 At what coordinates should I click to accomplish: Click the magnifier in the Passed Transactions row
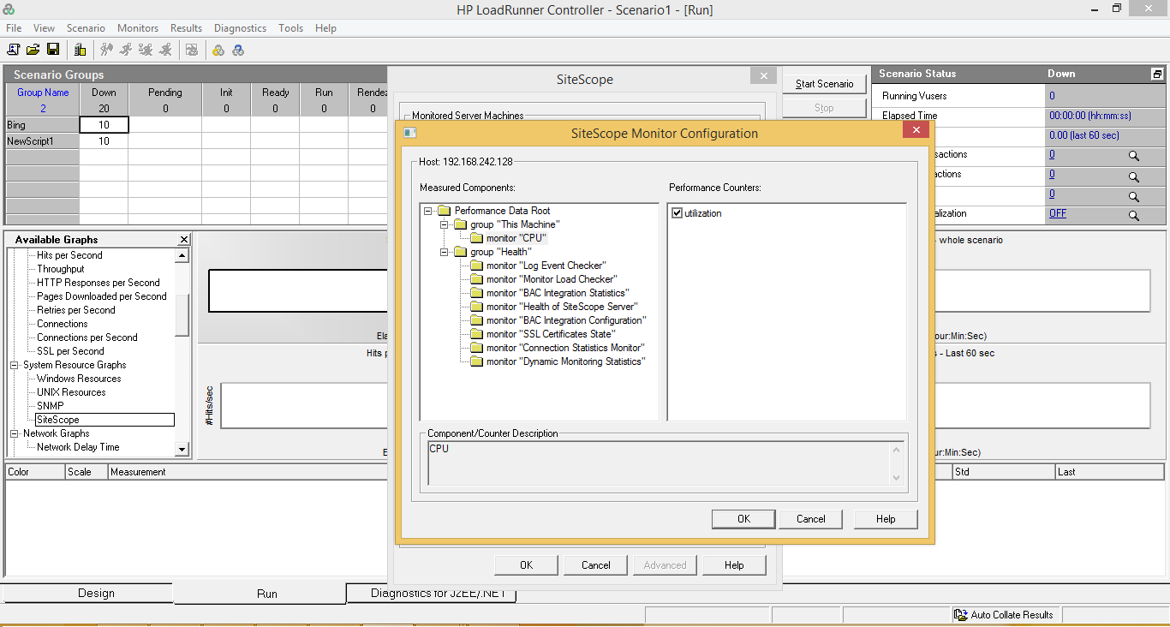click(1133, 157)
